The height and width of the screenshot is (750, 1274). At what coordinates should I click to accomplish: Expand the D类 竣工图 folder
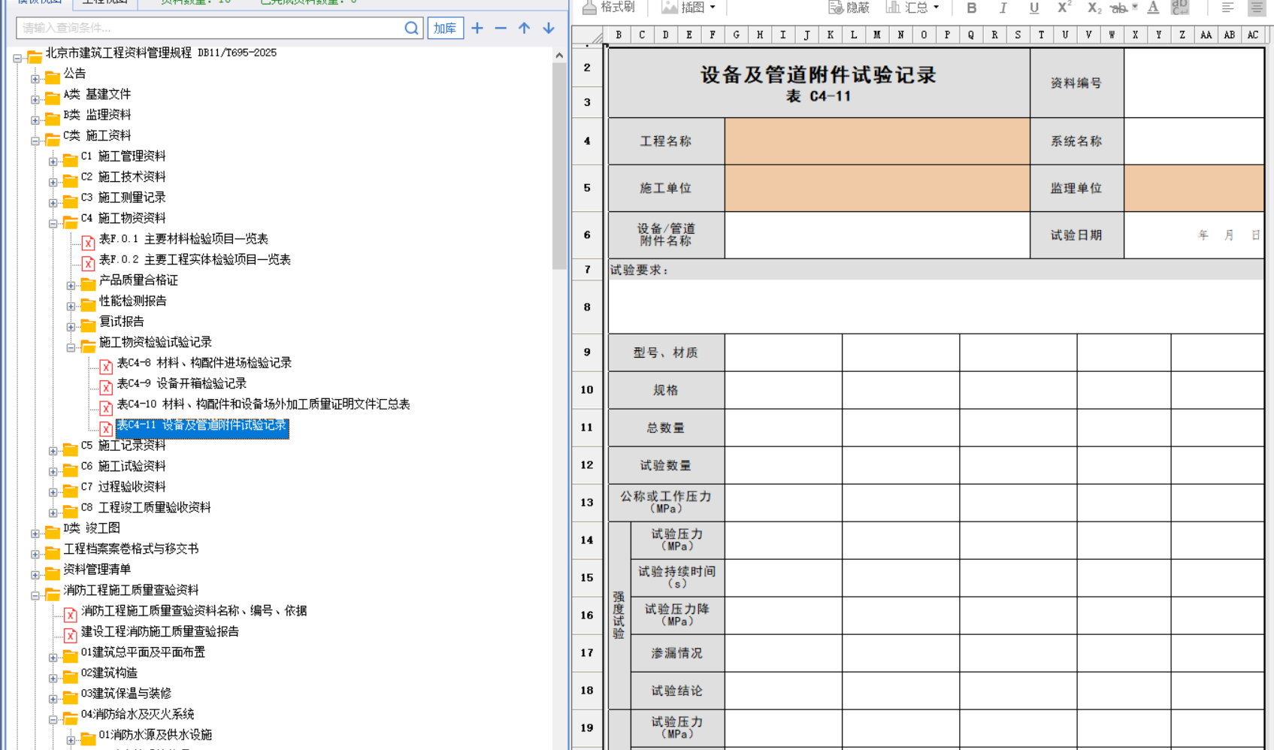(35, 534)
